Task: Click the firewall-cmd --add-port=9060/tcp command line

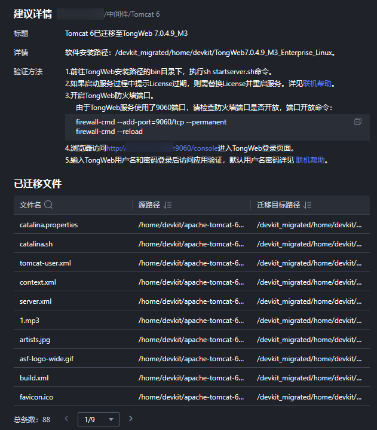Action: click(x=151, y=122)
